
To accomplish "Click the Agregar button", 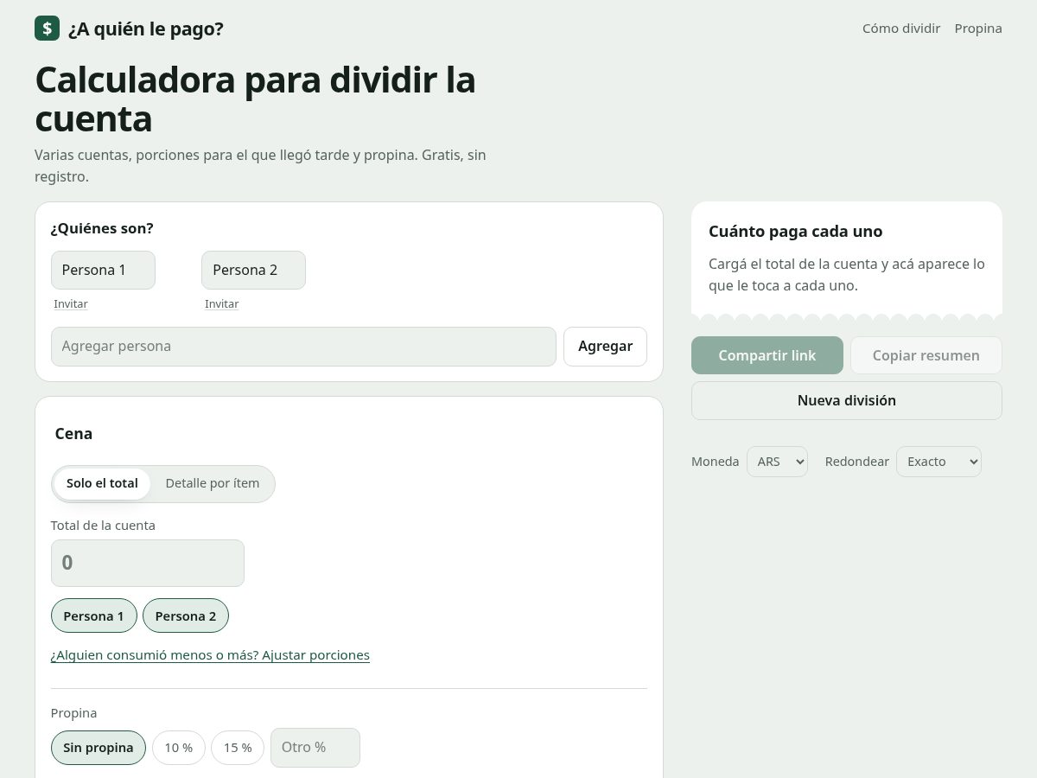I will pos(605,347).
